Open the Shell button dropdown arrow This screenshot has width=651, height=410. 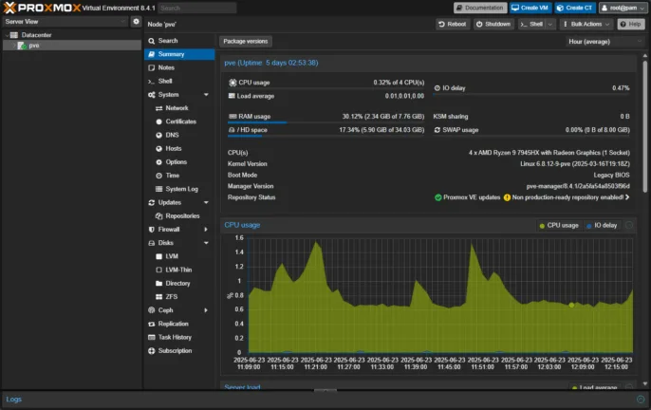(x=550, y=24)
